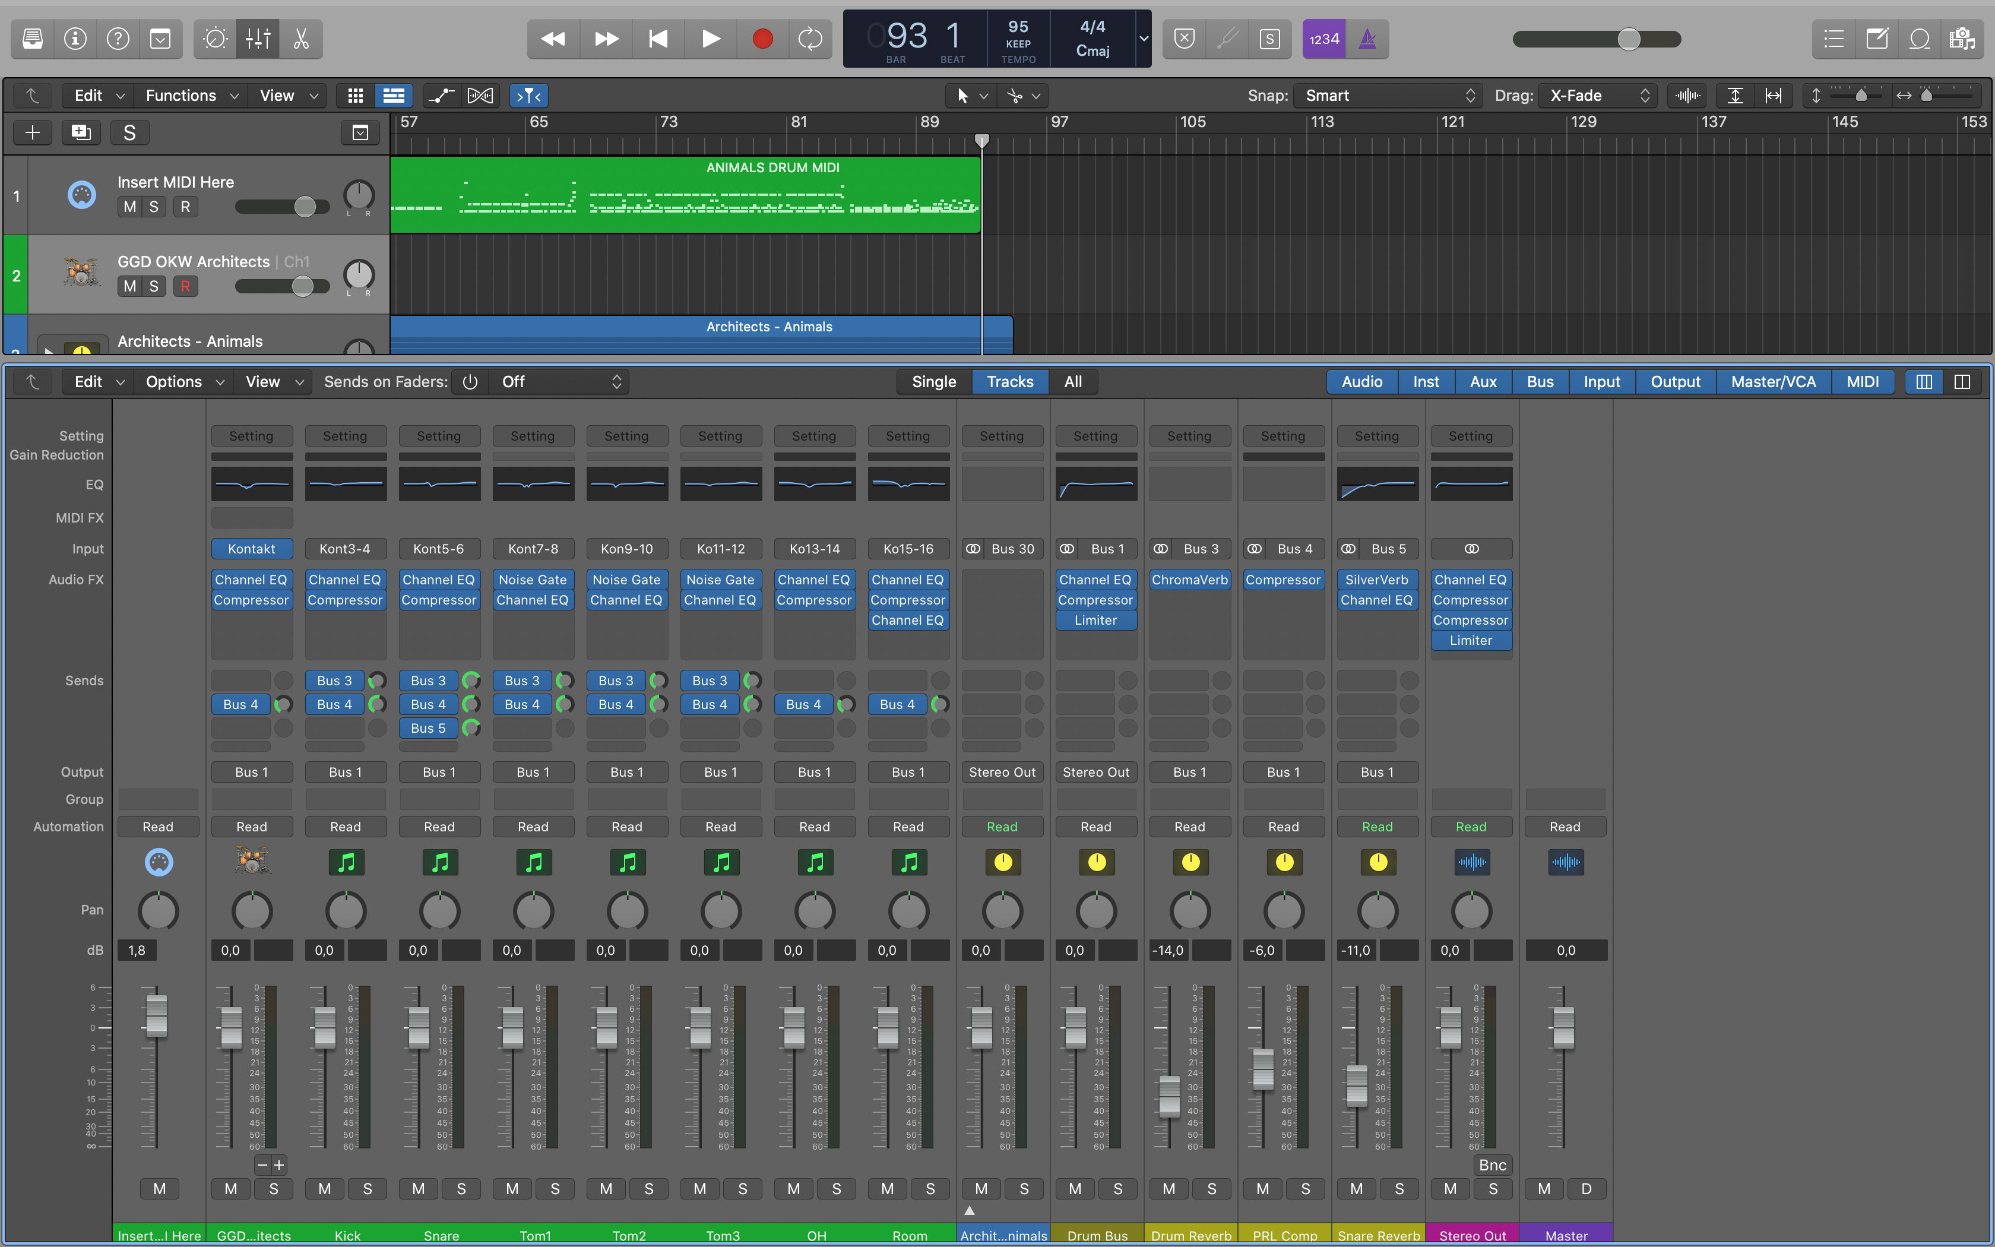Click the add track plus button
This screenshot has width=1995, height=1247.
click(x=32, y=133)
